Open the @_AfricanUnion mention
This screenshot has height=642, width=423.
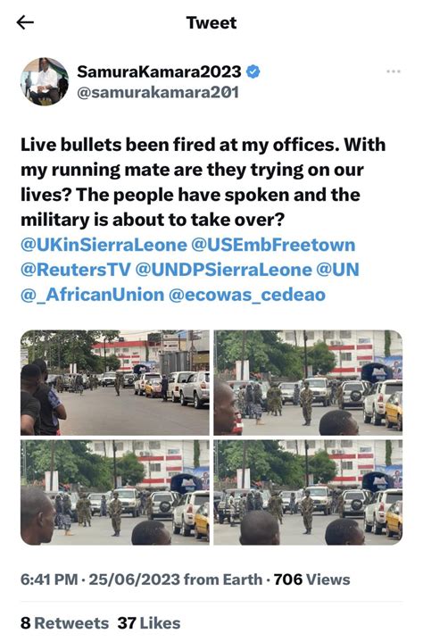tap(93, 295)
